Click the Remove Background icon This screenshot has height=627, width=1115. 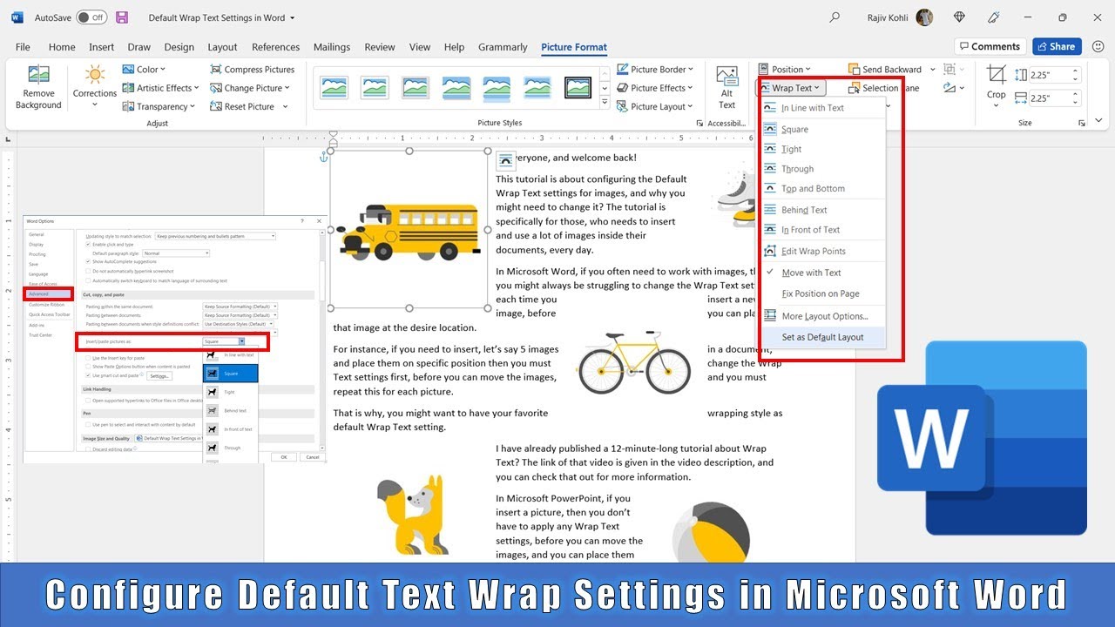(x=38, y=75)
